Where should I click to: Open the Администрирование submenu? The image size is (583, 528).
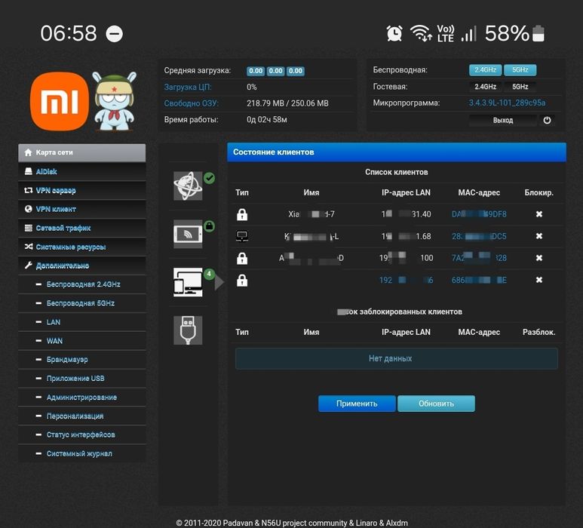click(81, 398)
